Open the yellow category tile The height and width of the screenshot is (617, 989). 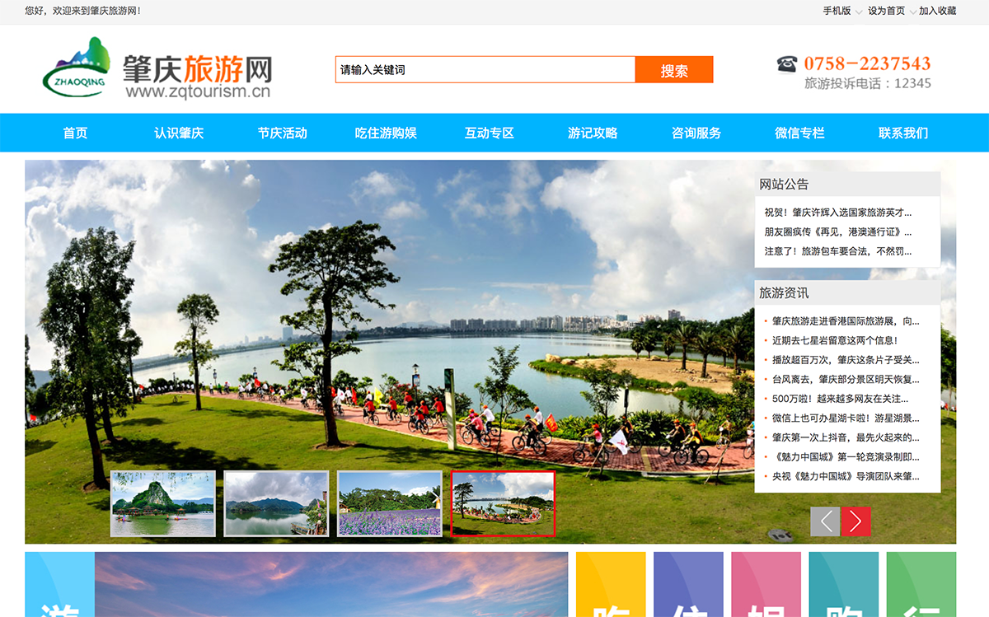pyautogui.click(x=611, y=585)
